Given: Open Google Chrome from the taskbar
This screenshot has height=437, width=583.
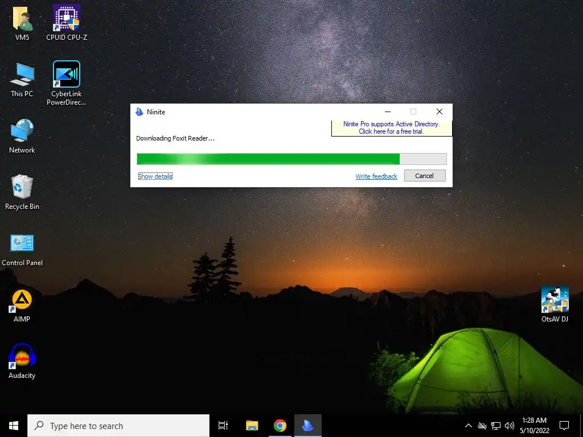Looking at the screenshot, I should tap(280, 426).
